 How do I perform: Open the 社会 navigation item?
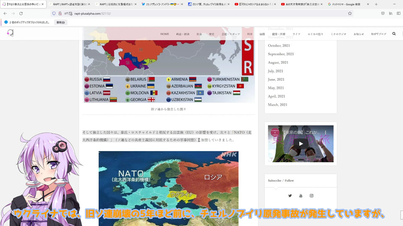click(199, 34)
